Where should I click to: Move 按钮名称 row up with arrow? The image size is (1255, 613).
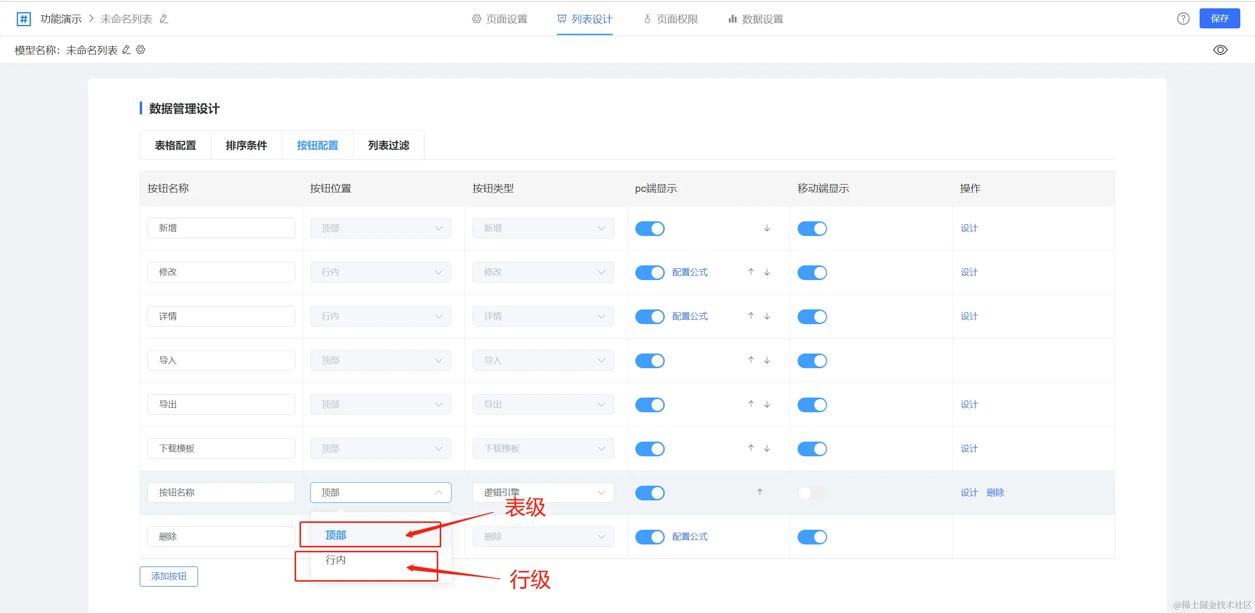759,492
